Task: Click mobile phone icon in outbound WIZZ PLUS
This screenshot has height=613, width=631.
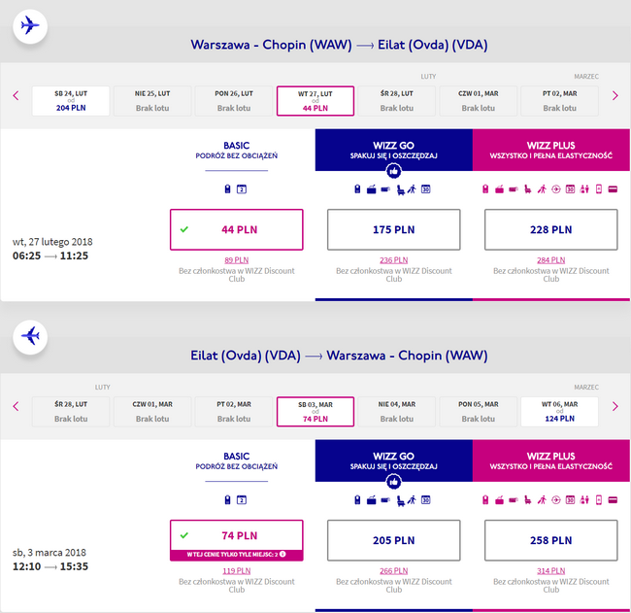Action: pos(599,188)
